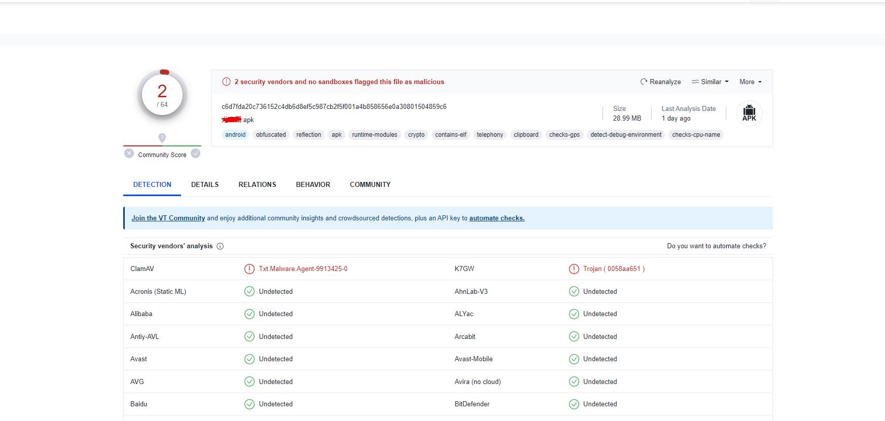The height and width of the screenshot is (421, 885).
Task: Click the checks-gps tag
Action: click(x=564, y=135)
